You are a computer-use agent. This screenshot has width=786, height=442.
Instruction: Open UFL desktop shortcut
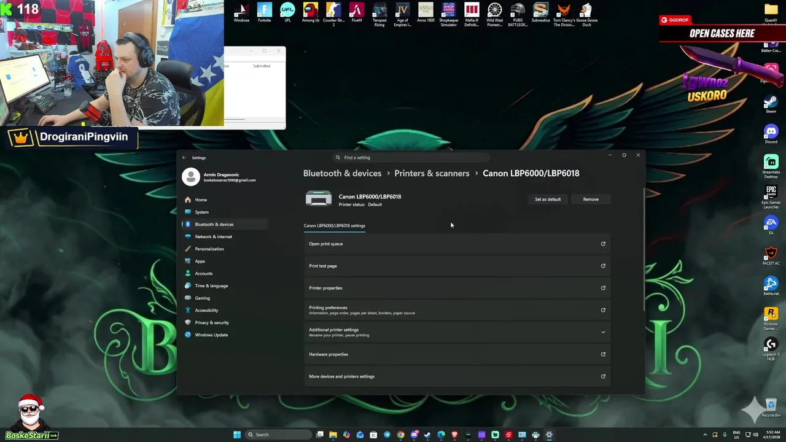[287, 14]
